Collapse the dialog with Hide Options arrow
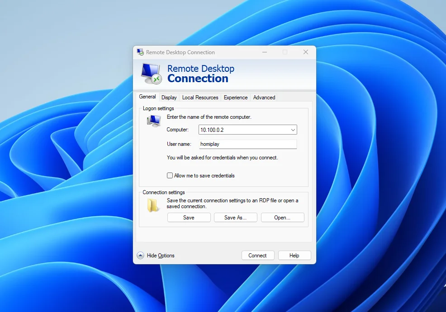Screen dimensions: 446x312 pos(140,256)
